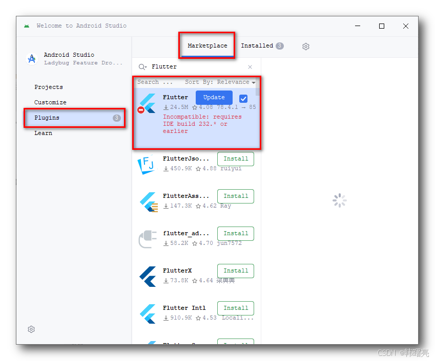Click the plugin list scrollbar thumb
The height and width of the screenshot is (361, 435).
258,87
